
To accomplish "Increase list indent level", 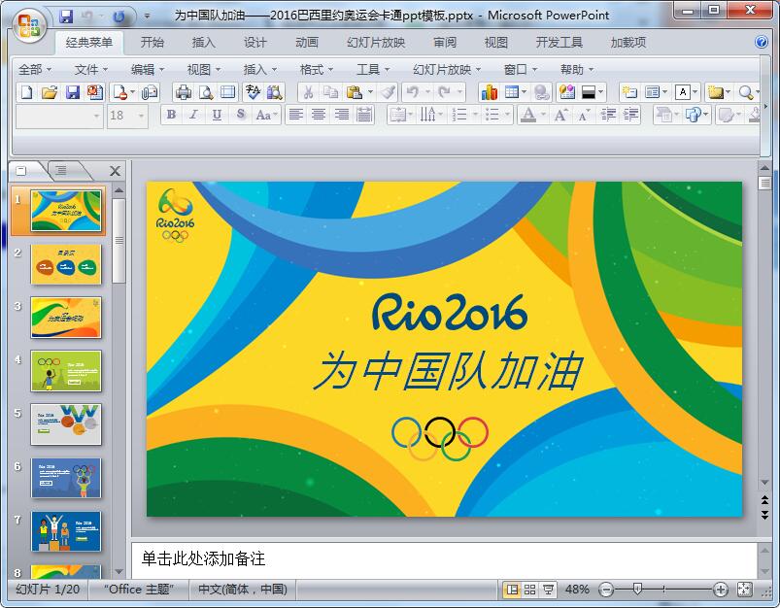I will pos(630,116).
